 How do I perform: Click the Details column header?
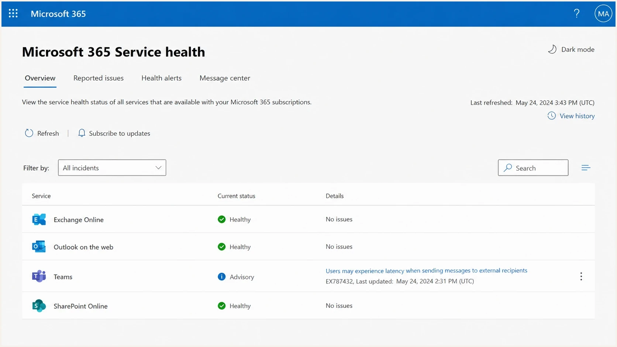tap(334, 196)
